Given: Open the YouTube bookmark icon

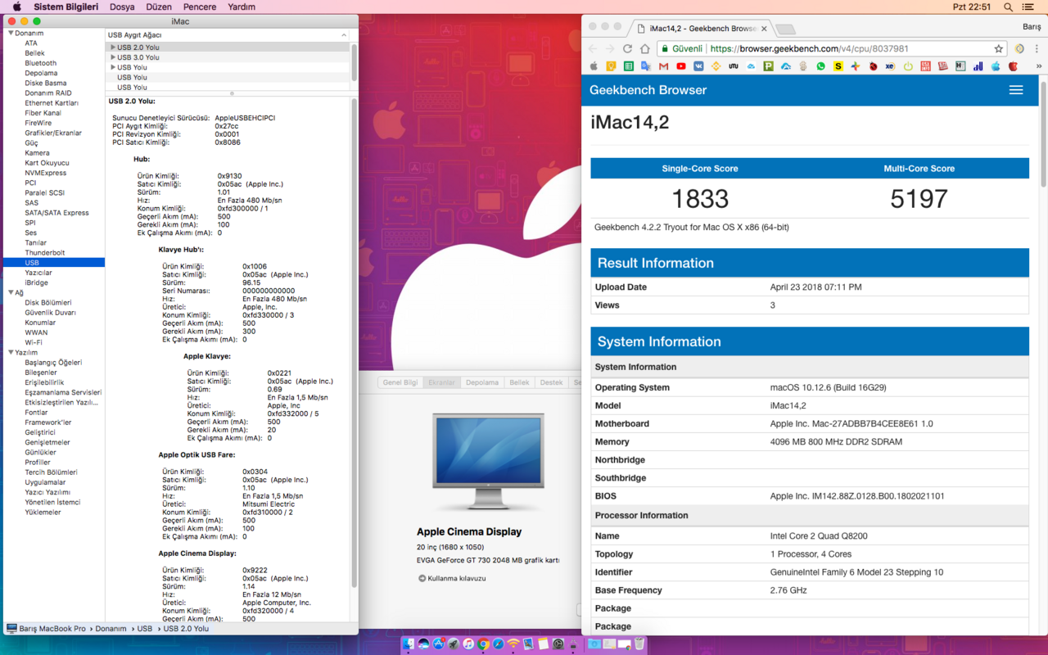Looking at the screenshot, I should coord(680,66).
